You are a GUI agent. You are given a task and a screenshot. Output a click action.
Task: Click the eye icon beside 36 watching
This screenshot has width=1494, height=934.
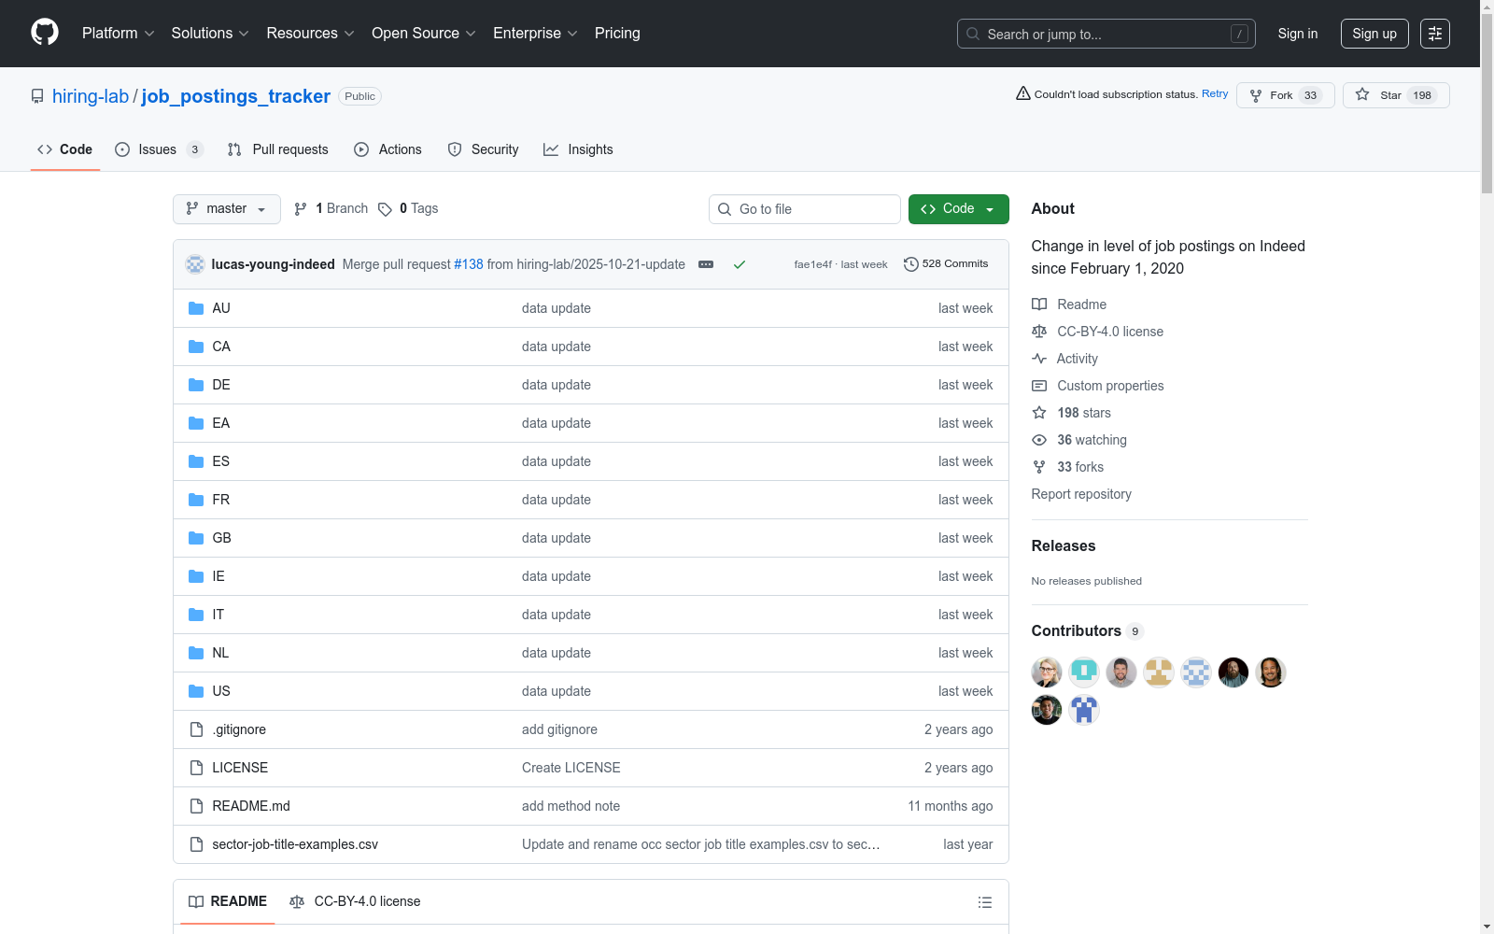click(x=1039, y=440)
